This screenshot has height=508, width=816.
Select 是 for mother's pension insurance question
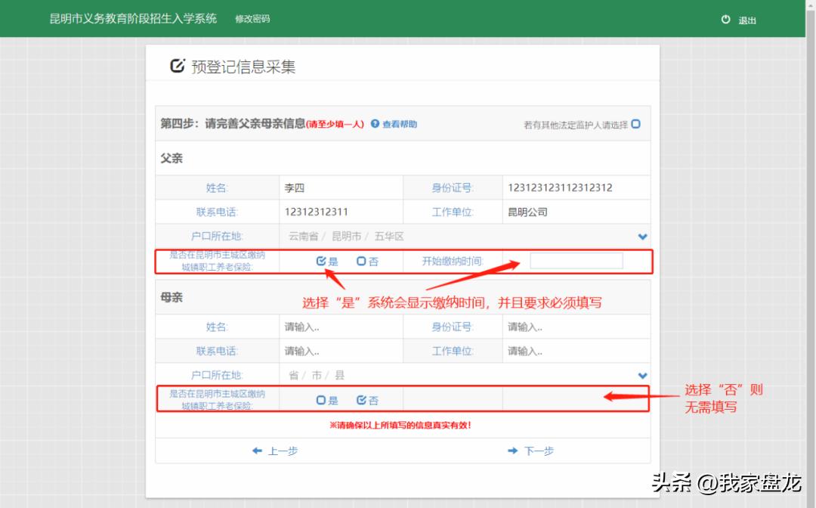320,399
